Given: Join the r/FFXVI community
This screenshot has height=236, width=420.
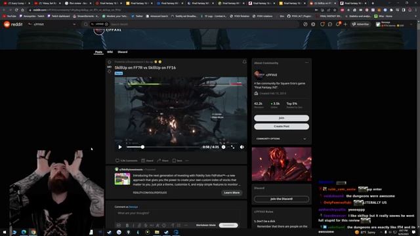Looking at the screenshot, I should (282, 118).
